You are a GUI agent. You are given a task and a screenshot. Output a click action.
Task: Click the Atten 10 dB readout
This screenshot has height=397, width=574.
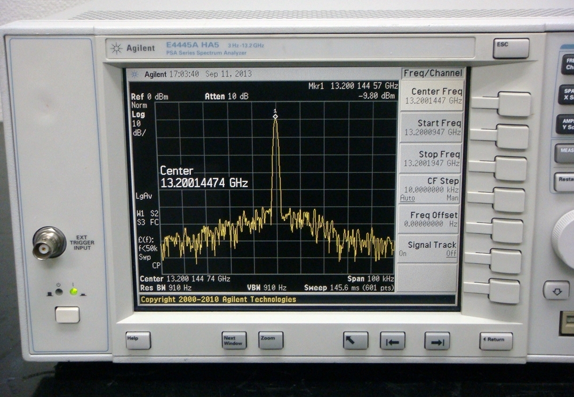227,96
